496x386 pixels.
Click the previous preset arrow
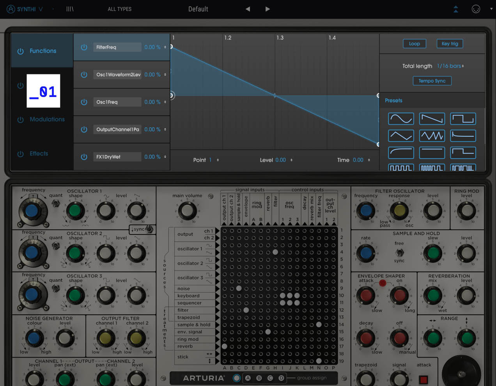point(248,9)
